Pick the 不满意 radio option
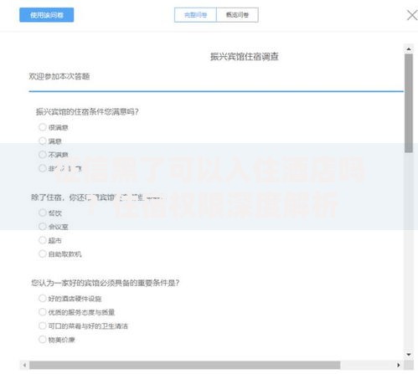 pyautogui.click(x=43, y=155)
